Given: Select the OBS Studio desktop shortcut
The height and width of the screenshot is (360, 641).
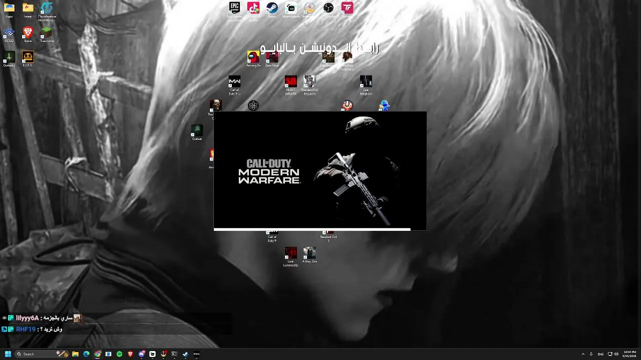Looking at the screenshot, I should point(329,10).
